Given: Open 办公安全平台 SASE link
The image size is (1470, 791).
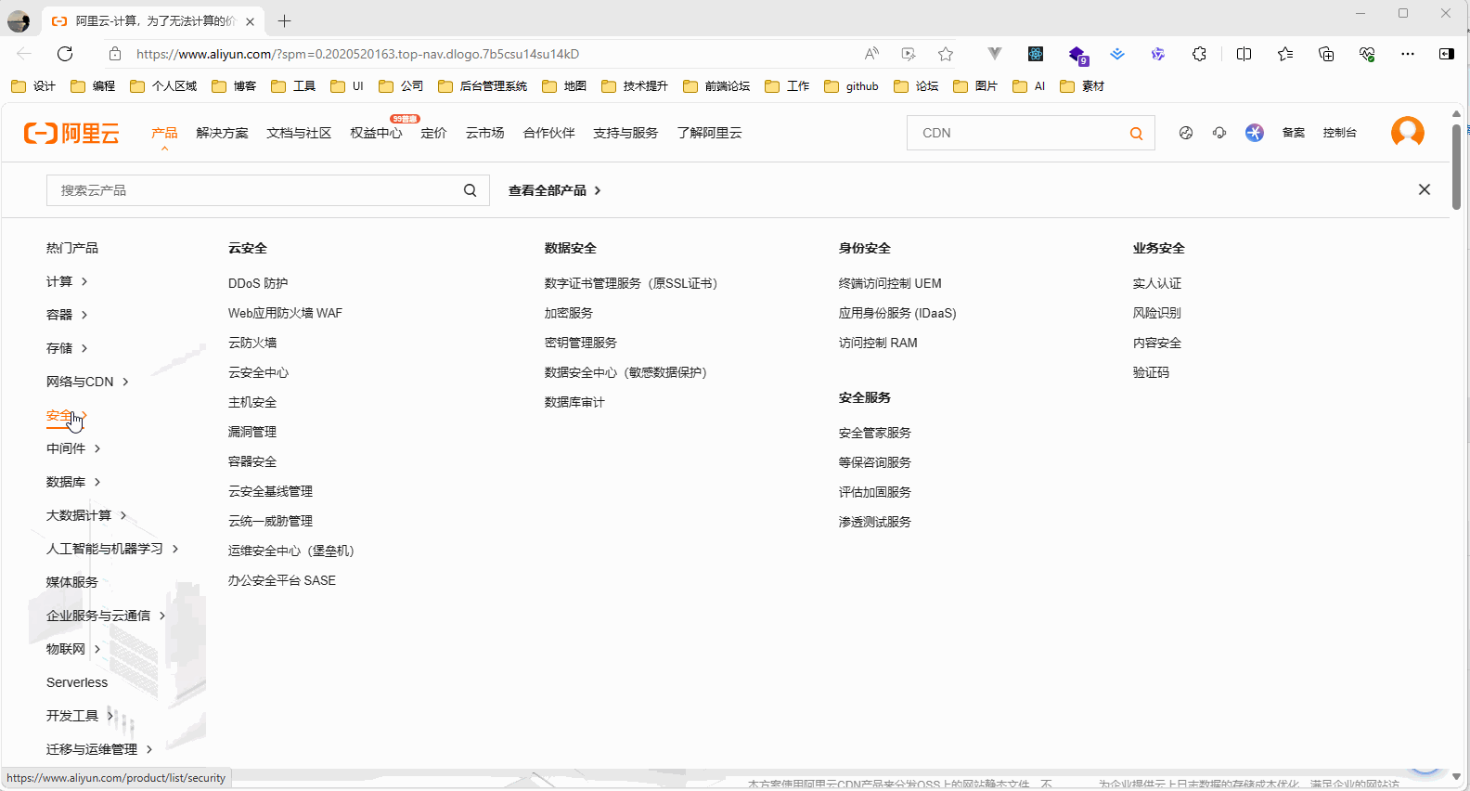Looking at the screenshot, I should [282, 580].
